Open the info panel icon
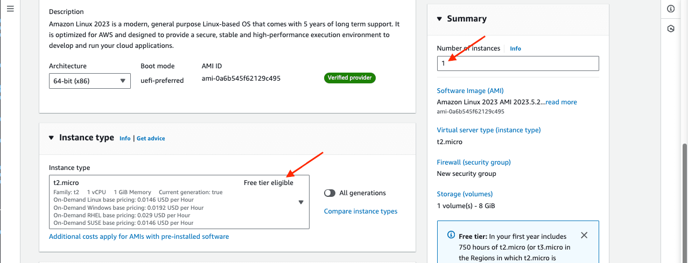The image size is (688, 263). (x=671, y=9)
